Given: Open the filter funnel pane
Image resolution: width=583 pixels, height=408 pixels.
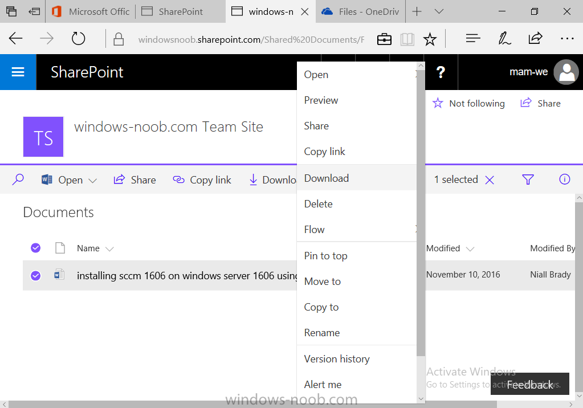Looking at the screenshot, I should tap(528, 179).
